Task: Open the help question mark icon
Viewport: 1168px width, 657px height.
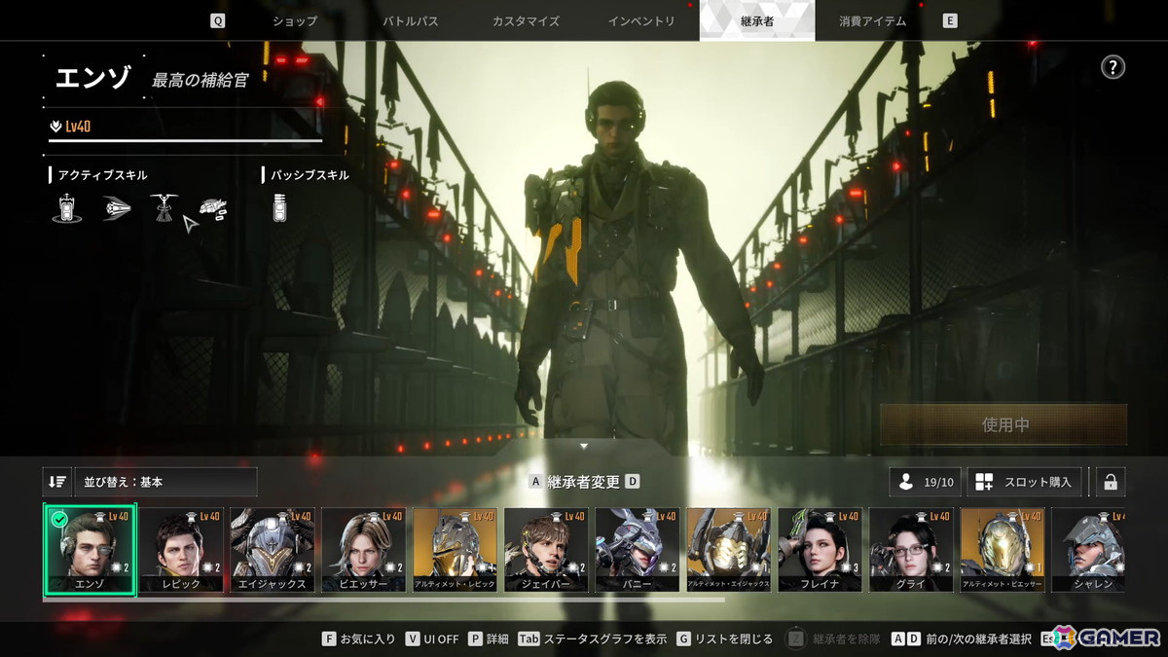Action: click(1113, 67)
